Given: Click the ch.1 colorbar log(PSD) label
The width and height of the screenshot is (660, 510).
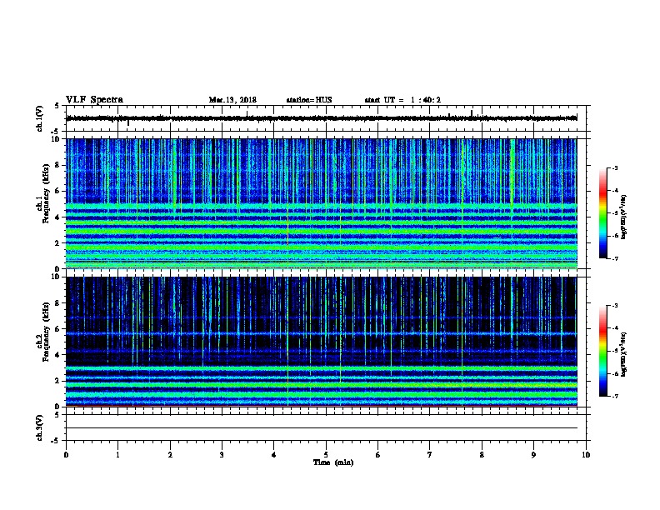Looking at the screenshot, I should point(623,217).
